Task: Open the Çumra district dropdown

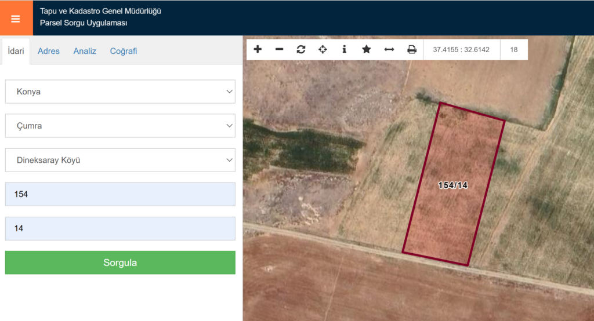Action: [x=120, y=126]
